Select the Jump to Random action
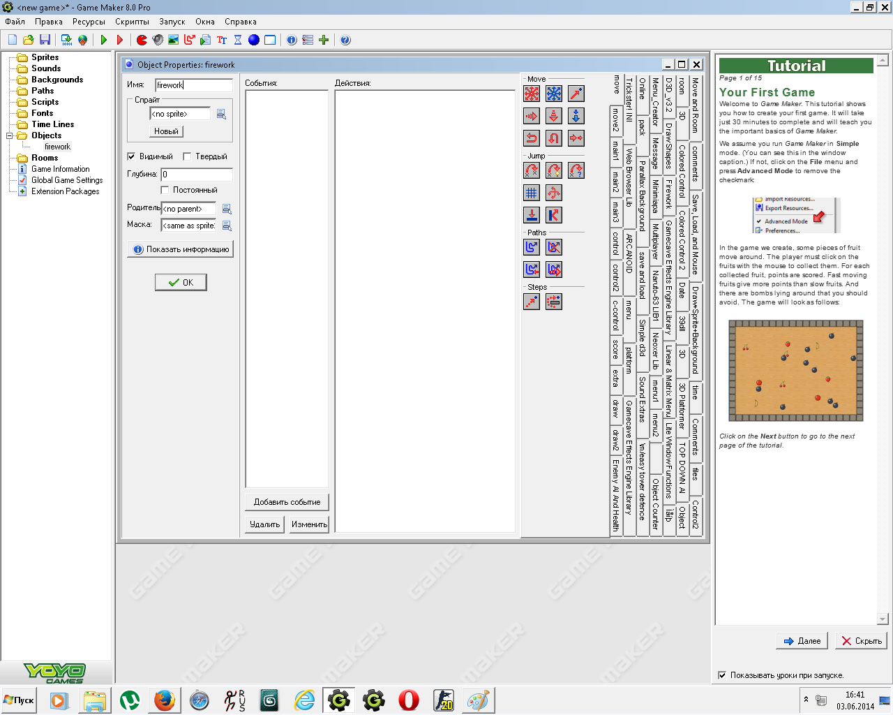The image size is (893, 715). click(x=576, y=170)
